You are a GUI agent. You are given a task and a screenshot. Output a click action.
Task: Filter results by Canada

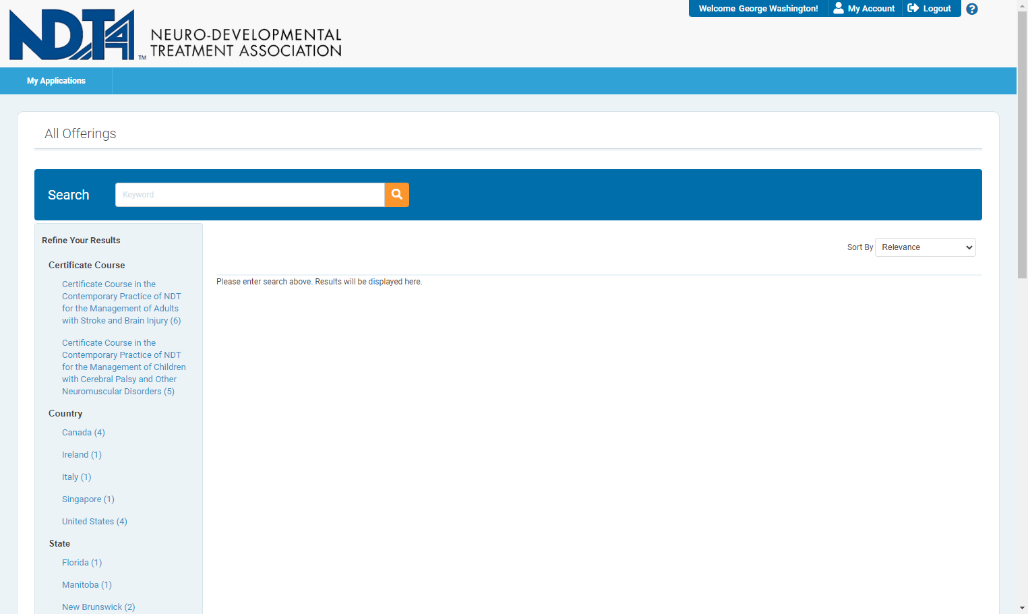(84, 433)
